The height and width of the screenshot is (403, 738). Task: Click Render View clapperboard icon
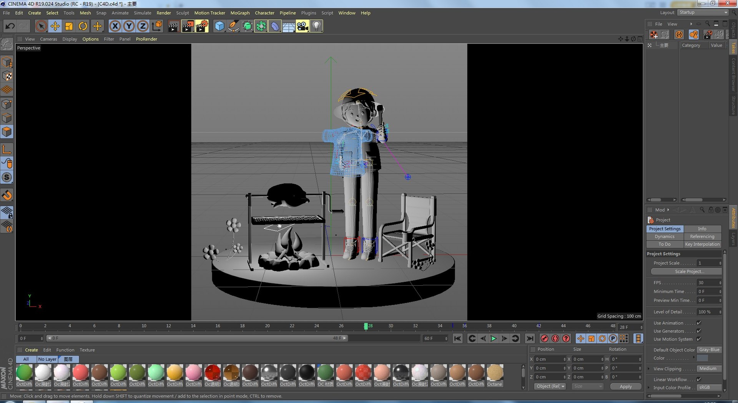[x=173, y=26]
